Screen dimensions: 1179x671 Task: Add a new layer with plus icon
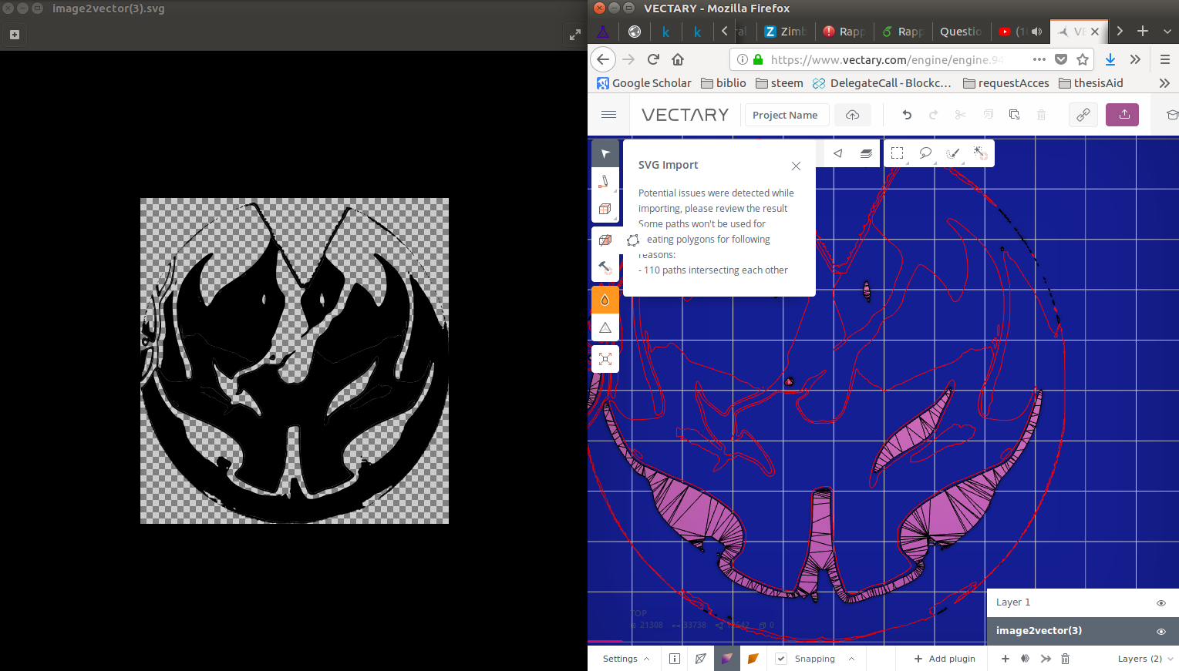(x=1005, y=659)
